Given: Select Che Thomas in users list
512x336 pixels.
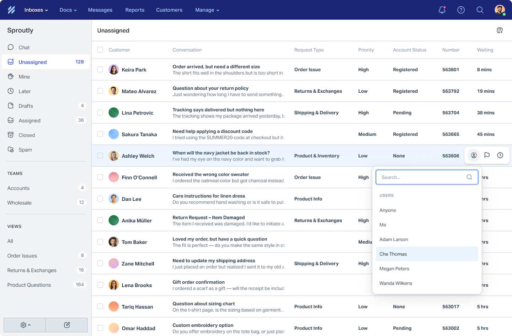Looking at the screenshot, I should pyautogui.click(x=427, y=254).
